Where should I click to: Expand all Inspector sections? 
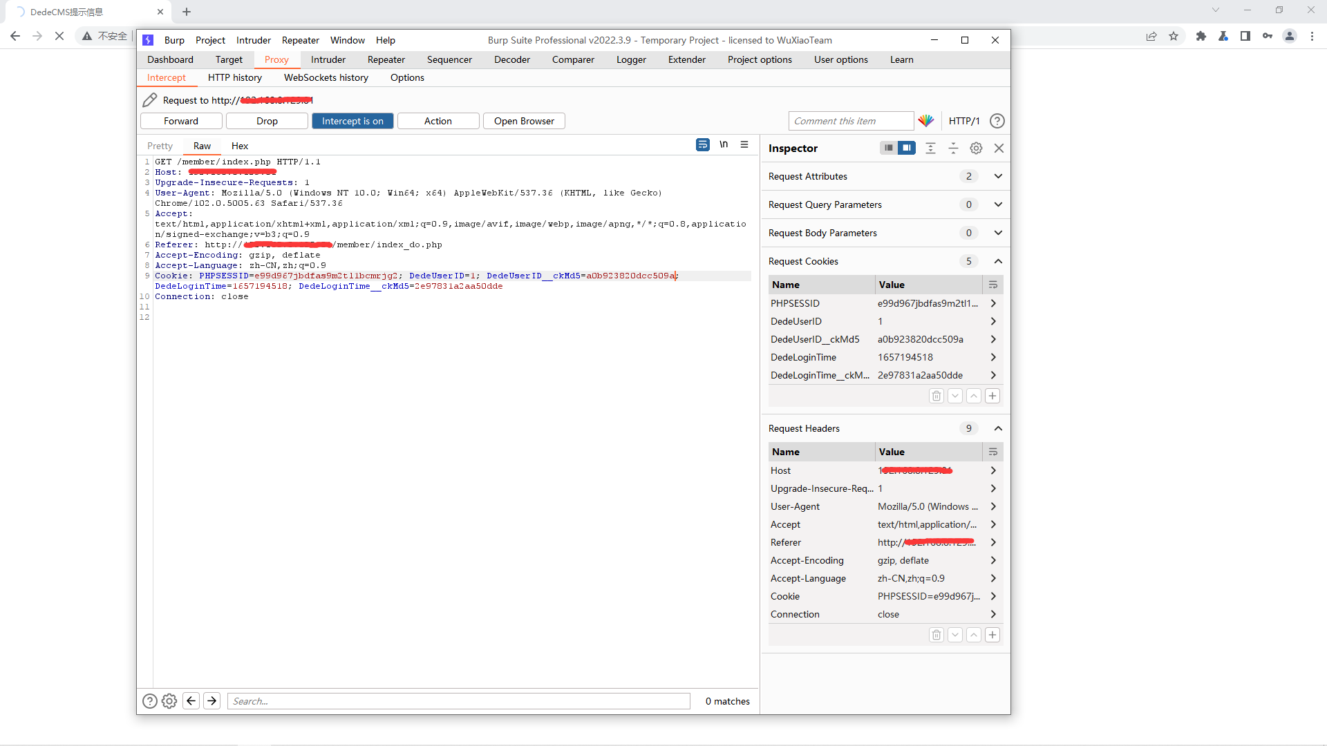(930, 148)
